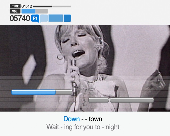Image resolution: width=170 pixels, height=136 pixels.
Task: Click the blue P1 player badge
Action: click(x=35, y=18)
